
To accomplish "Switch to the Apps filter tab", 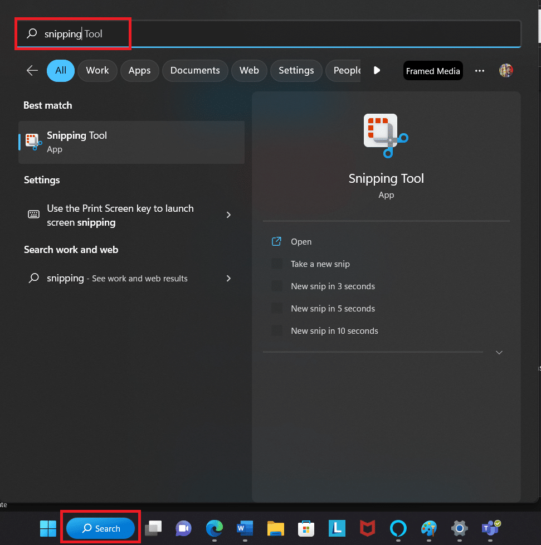I will tap(139, 70).
